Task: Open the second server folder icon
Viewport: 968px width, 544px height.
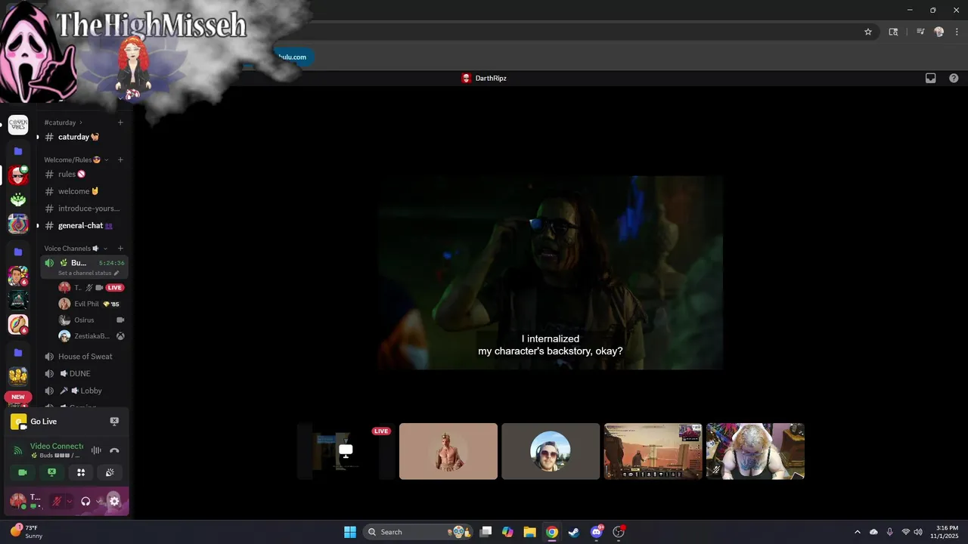Action: (x=18, y=252)
